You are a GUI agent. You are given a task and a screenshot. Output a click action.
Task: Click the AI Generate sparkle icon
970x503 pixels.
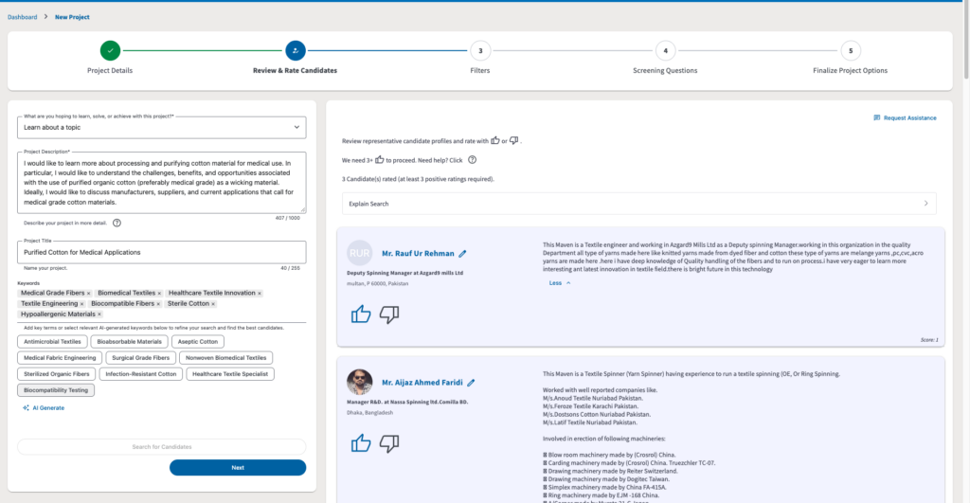pos(26,407)
